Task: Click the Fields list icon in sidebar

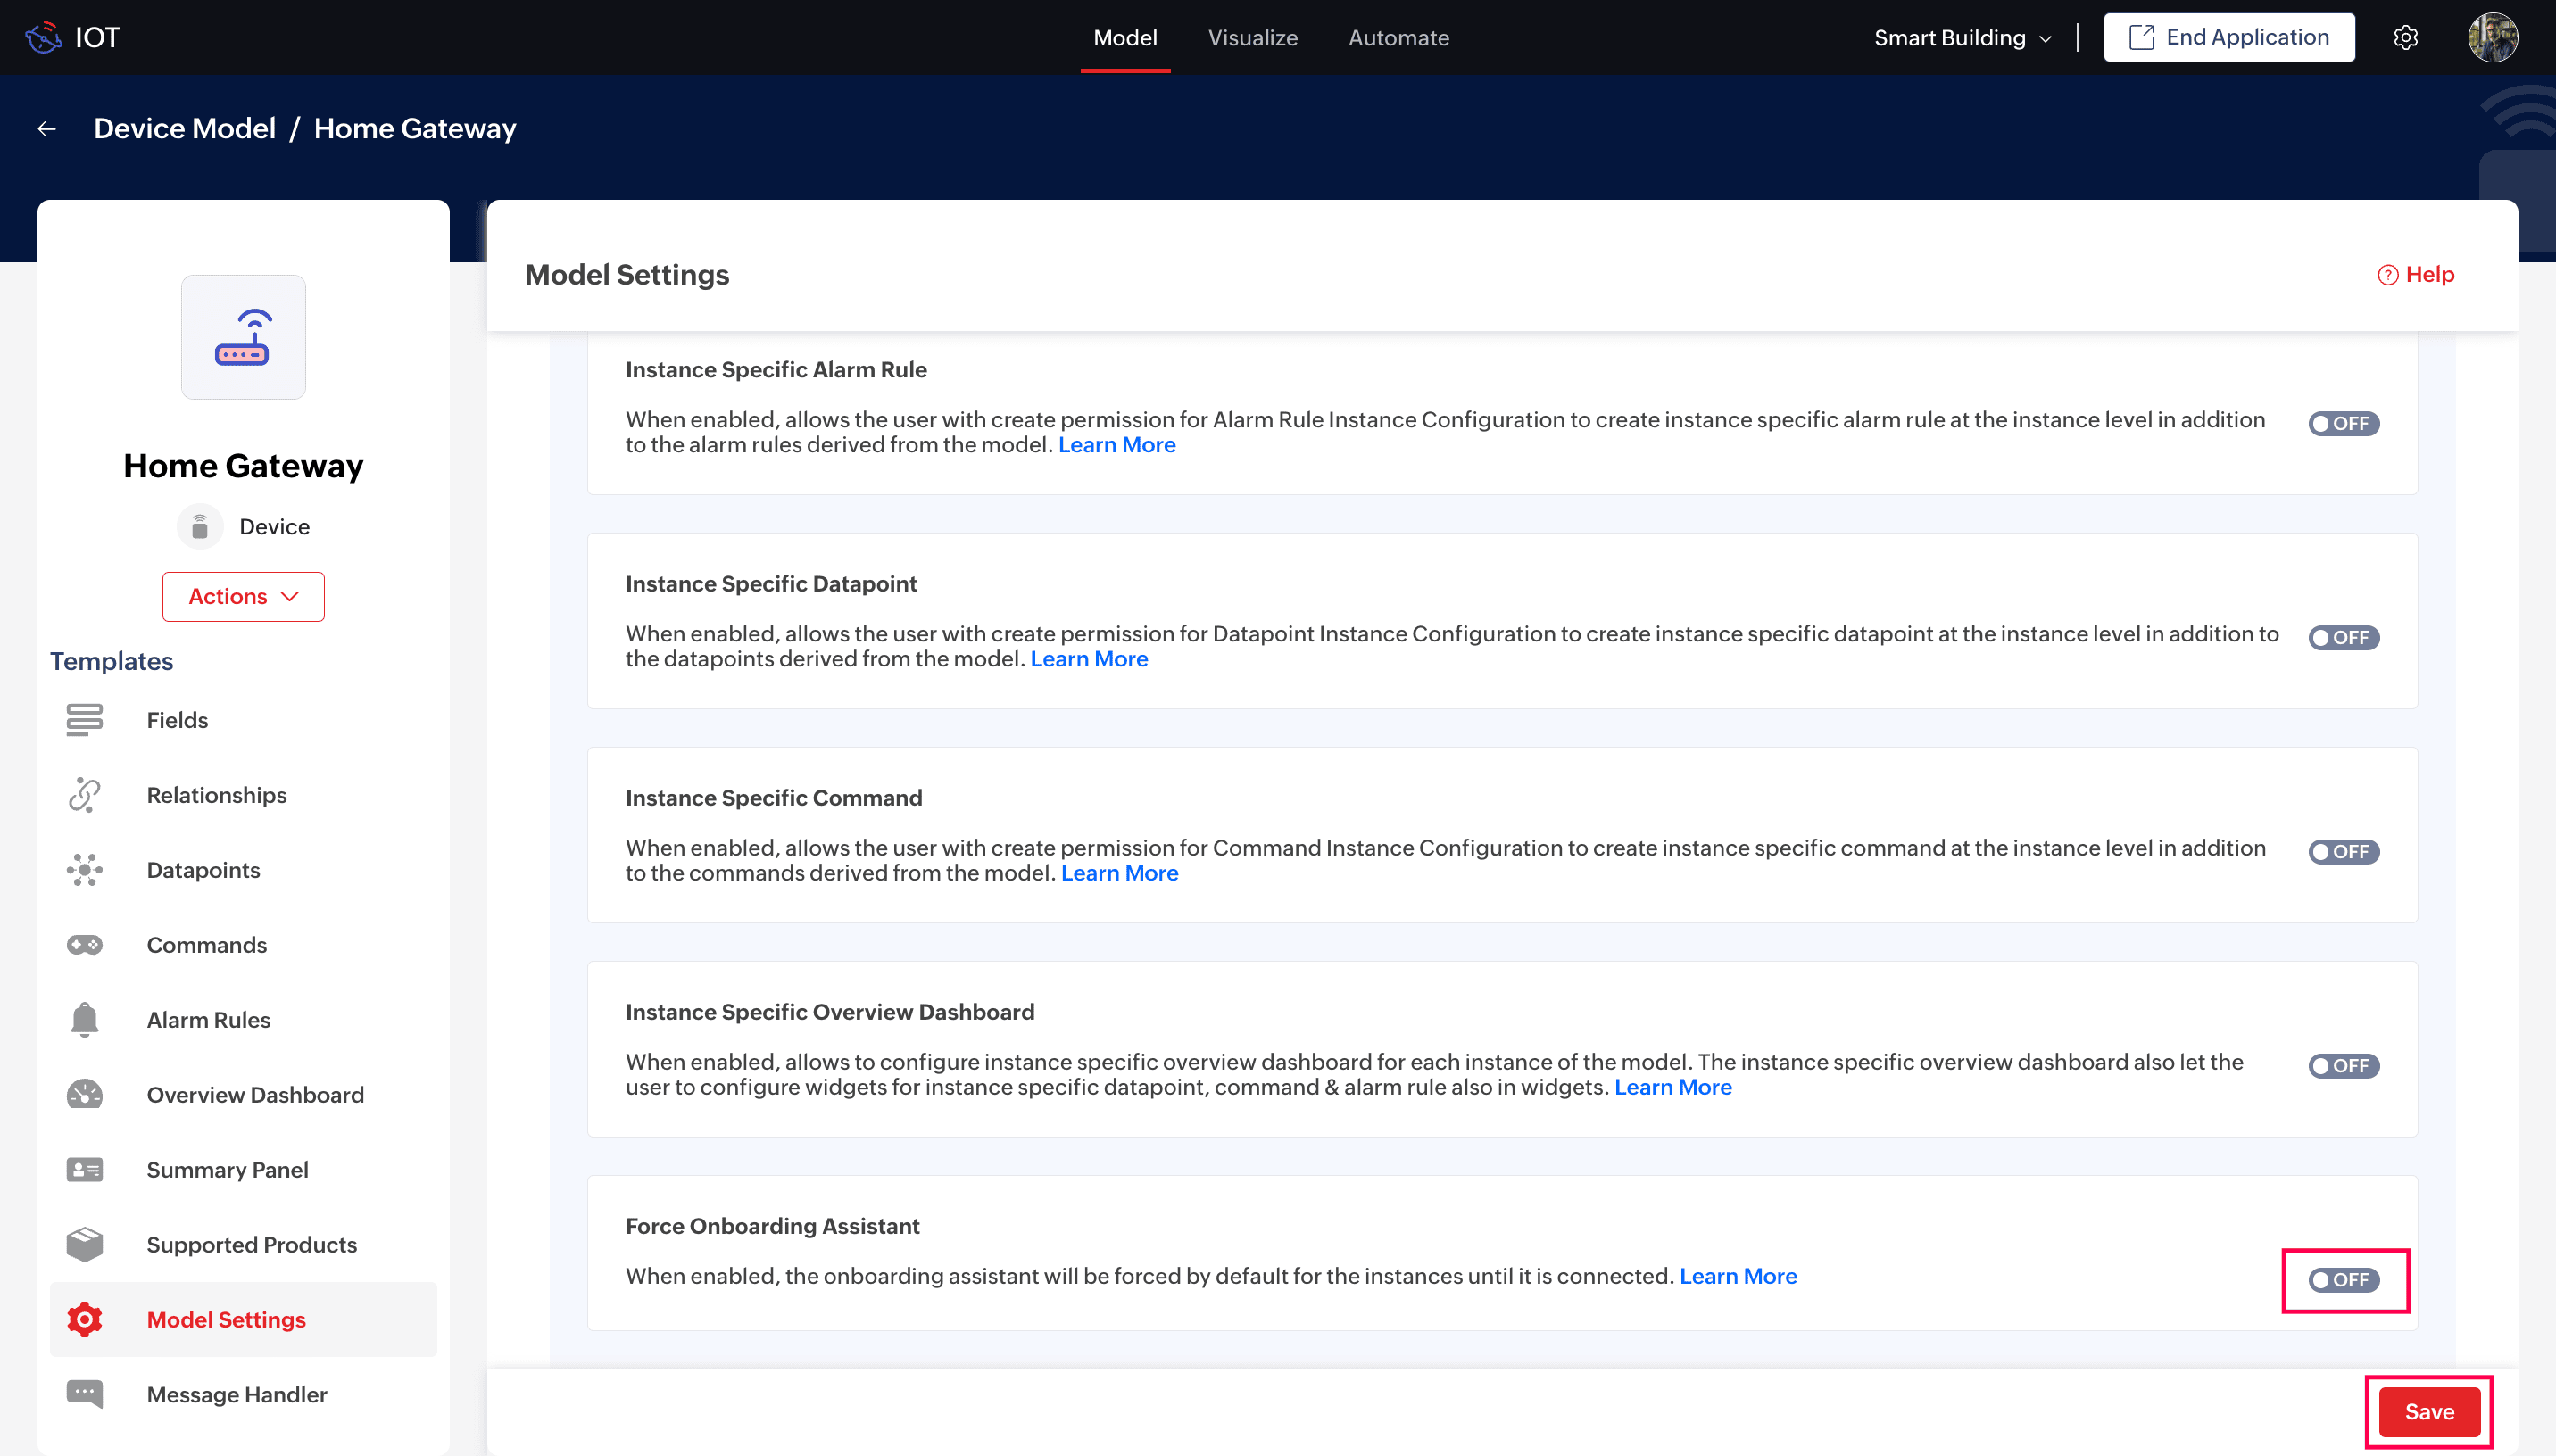Action: pos(84,720)
